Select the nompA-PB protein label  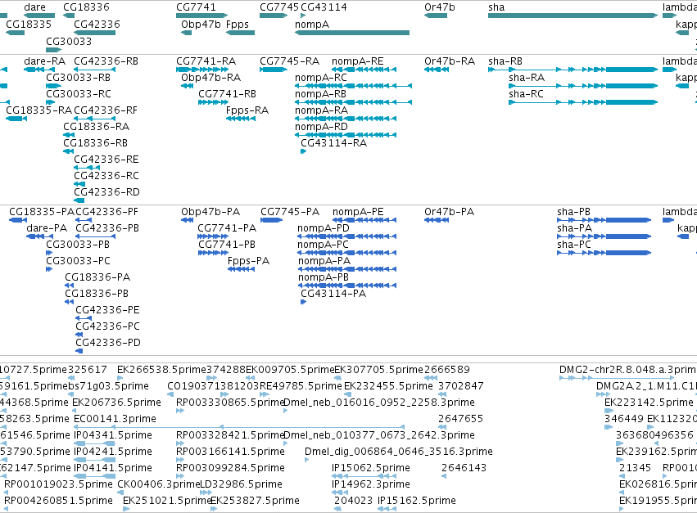pos(324,277)
